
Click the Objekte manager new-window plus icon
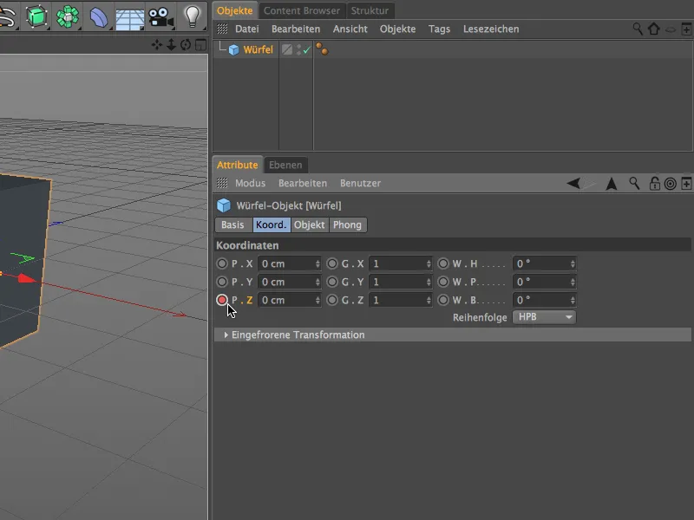point(686,29)
